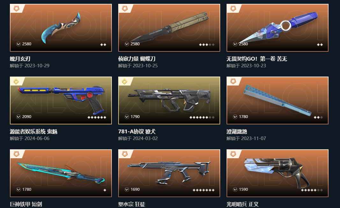Click upgrade level dots on 塑水宗 狂徒 card
The image size is (340, 208).
click(x=204, y=190)
